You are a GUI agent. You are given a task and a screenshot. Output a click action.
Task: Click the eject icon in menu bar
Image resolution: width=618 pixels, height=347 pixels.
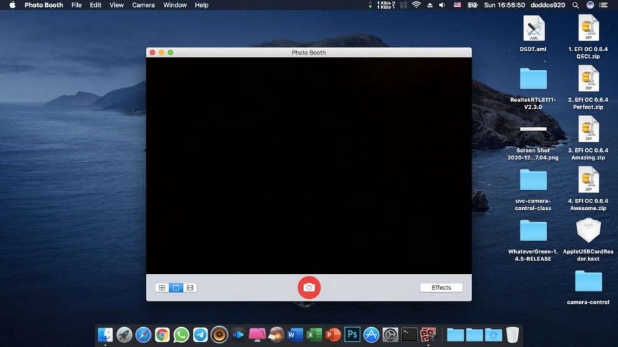pos(430,5)
